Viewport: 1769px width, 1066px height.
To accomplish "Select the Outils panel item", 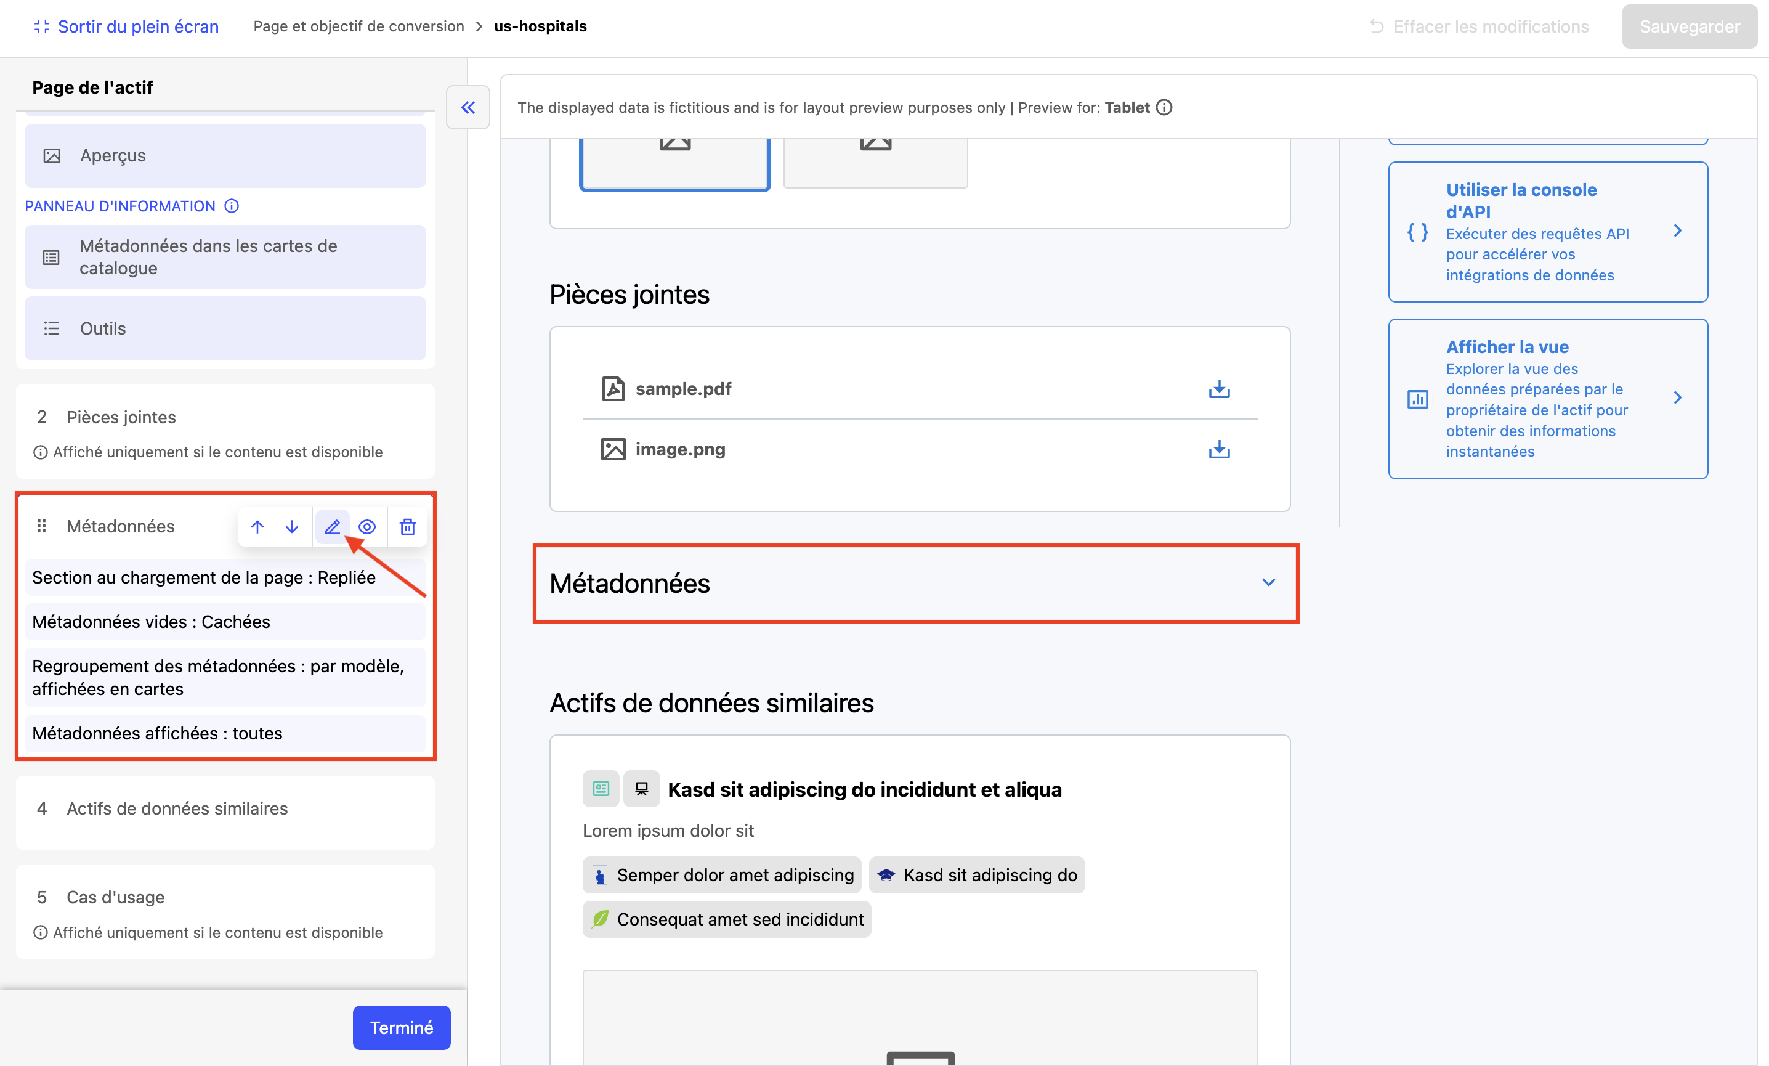I will (x=225, y=328).
